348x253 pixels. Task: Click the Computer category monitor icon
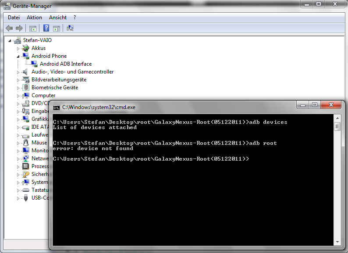pyautogui.click(x=26, y=95)
